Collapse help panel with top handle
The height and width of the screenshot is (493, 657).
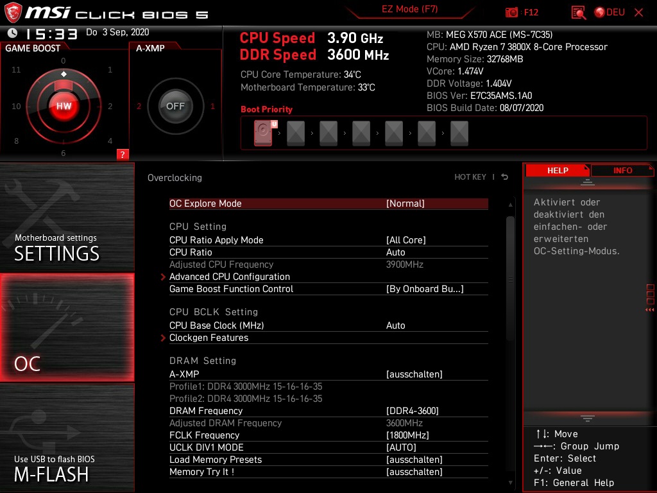point(588,182)
